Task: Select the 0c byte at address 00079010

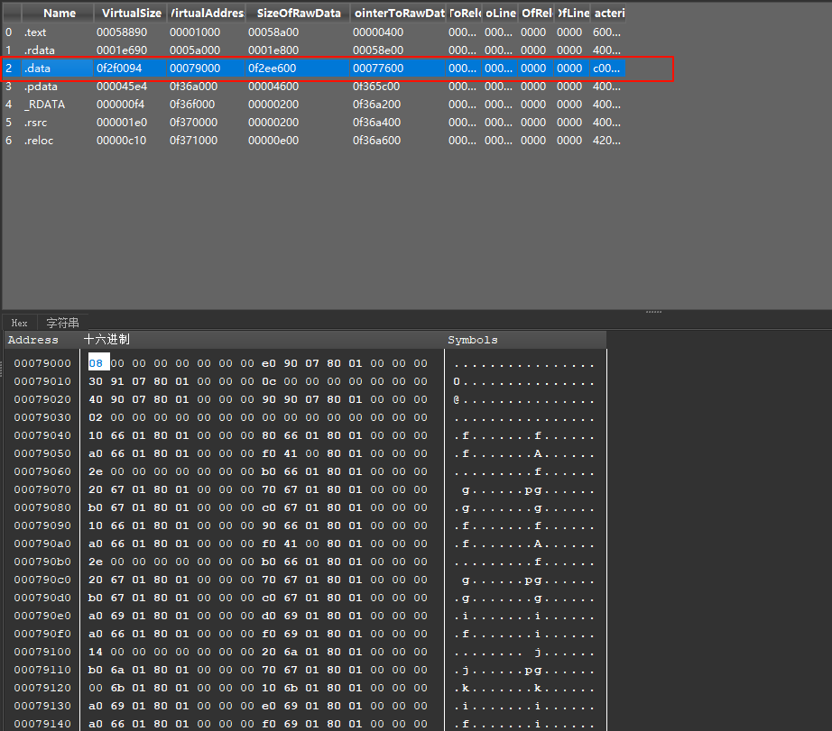Action: pyautogui.click(x=269, y=381)
